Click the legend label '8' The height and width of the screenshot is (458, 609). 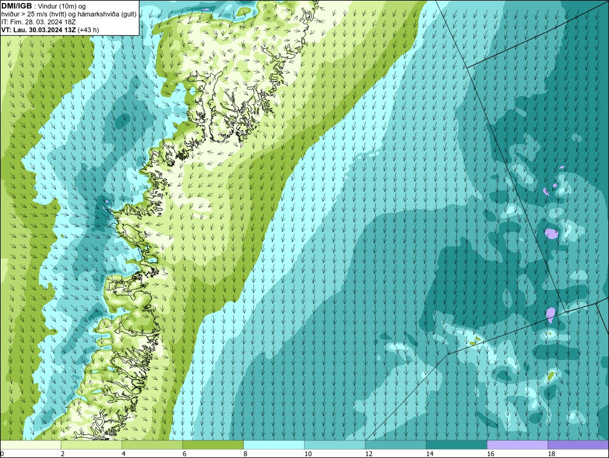pyautogui.click(x=245, y=454)
